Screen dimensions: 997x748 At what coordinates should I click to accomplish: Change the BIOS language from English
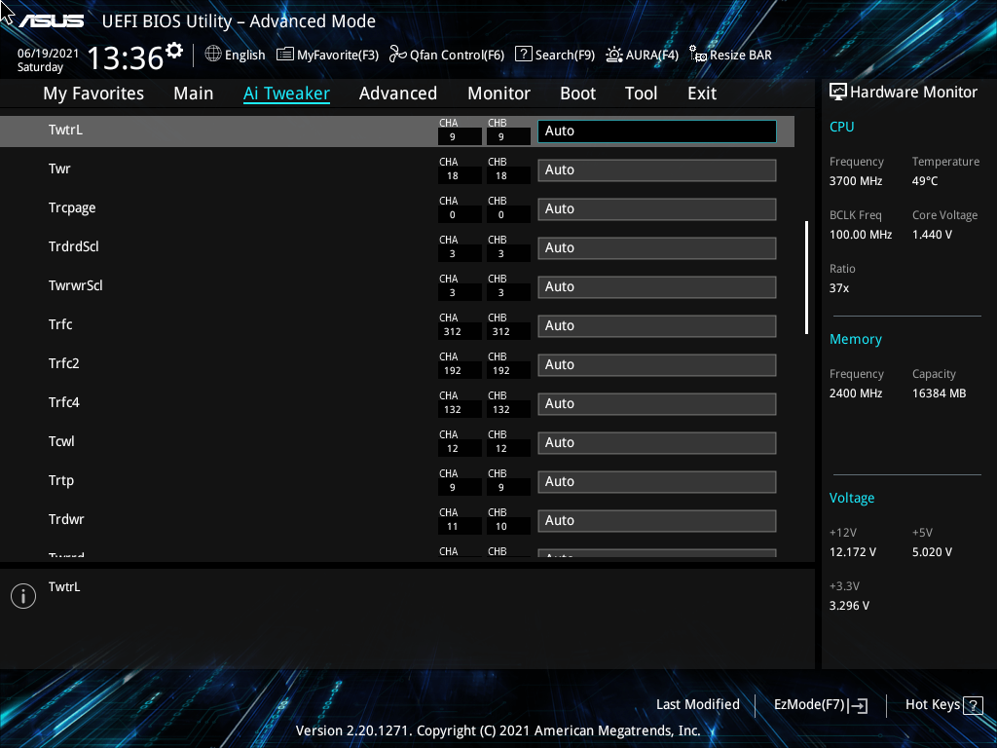coord(235,55)
